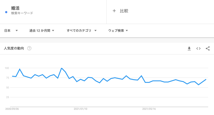Download the trend data as CSV
Image resolution: width=214 pixels, height=115 pixels.
click(x=189, y=49)
